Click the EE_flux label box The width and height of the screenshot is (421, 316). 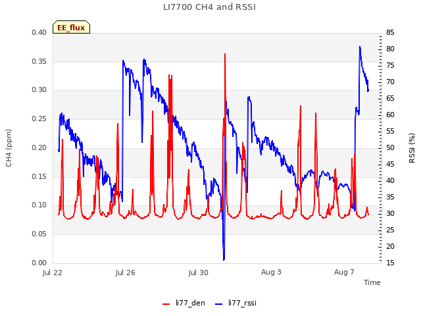[72, 27]
